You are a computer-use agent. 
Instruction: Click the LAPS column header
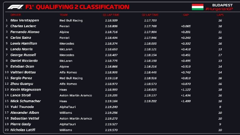click(220, 15)
